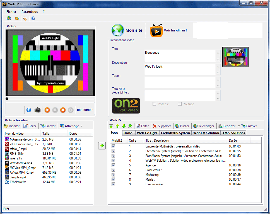Open help via the blue question mark icon
The width and height of the screenshot is (270, 214).
(33, 18)
